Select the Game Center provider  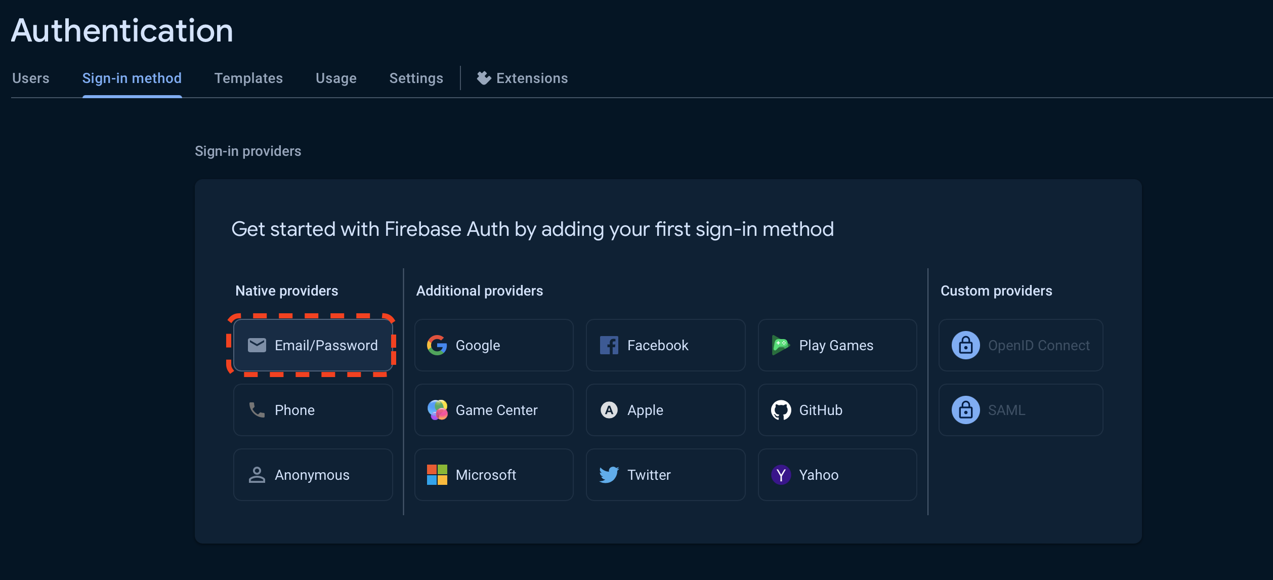pos(493,410)
